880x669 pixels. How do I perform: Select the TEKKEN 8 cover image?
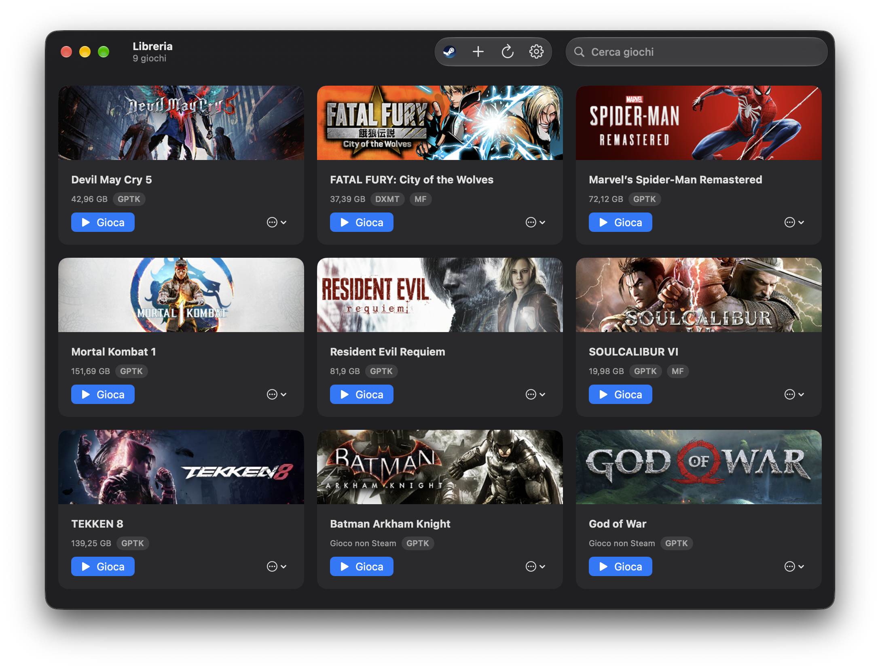(x=181, y=467)
